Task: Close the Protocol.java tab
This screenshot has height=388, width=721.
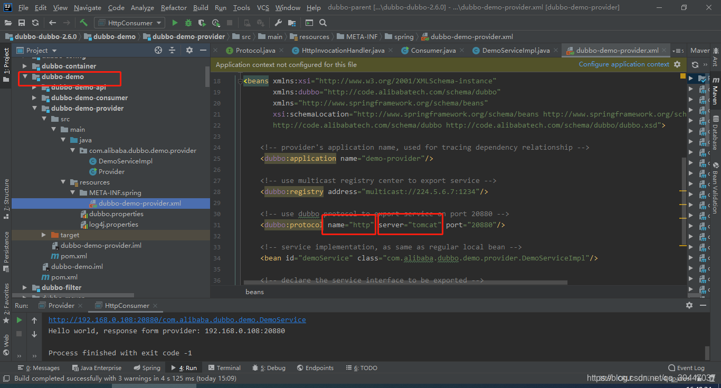Action: tap(282, 51)
